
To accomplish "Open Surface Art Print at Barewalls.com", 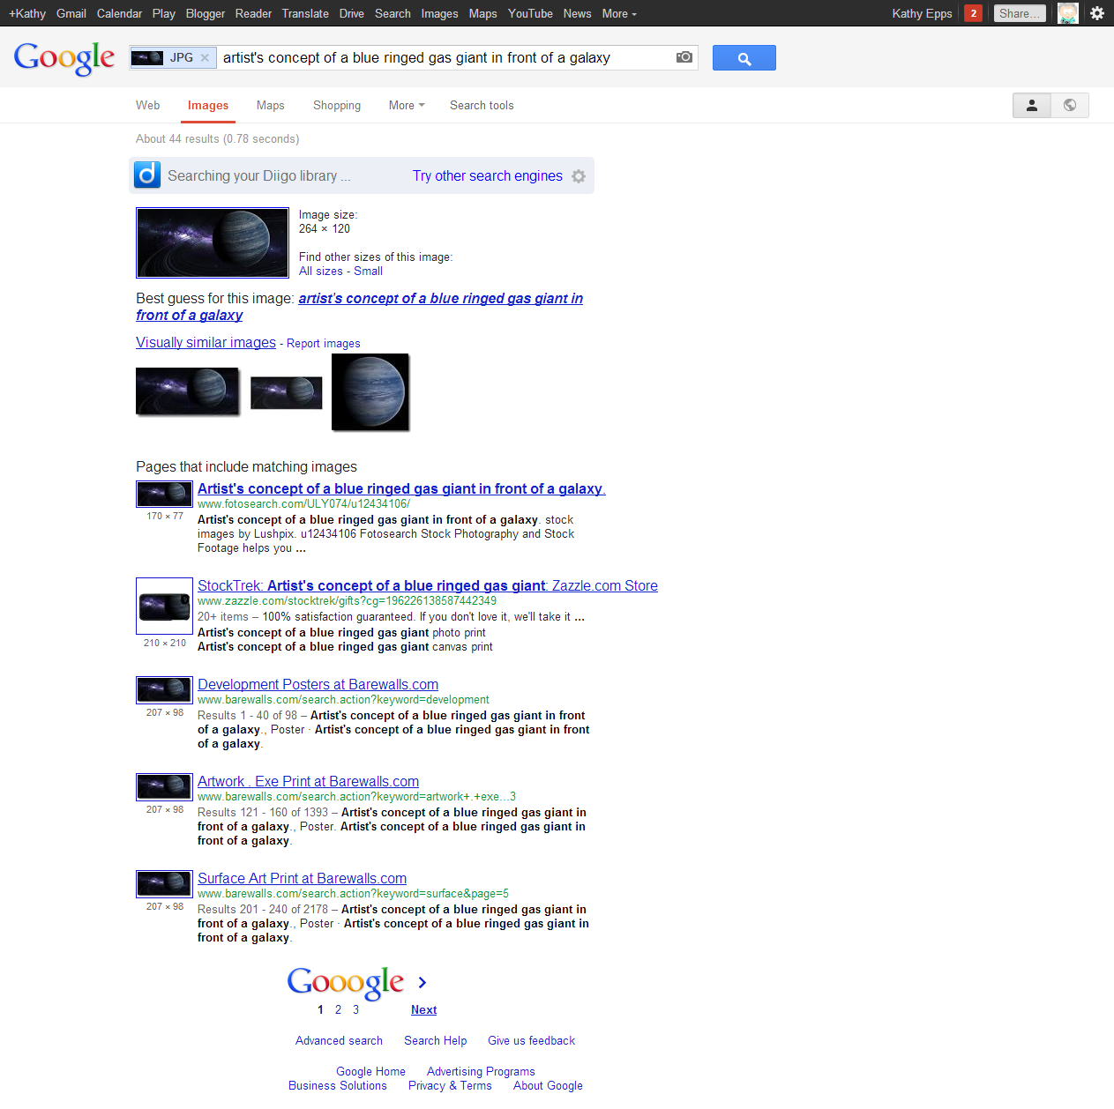I will [x=302, y=878].
